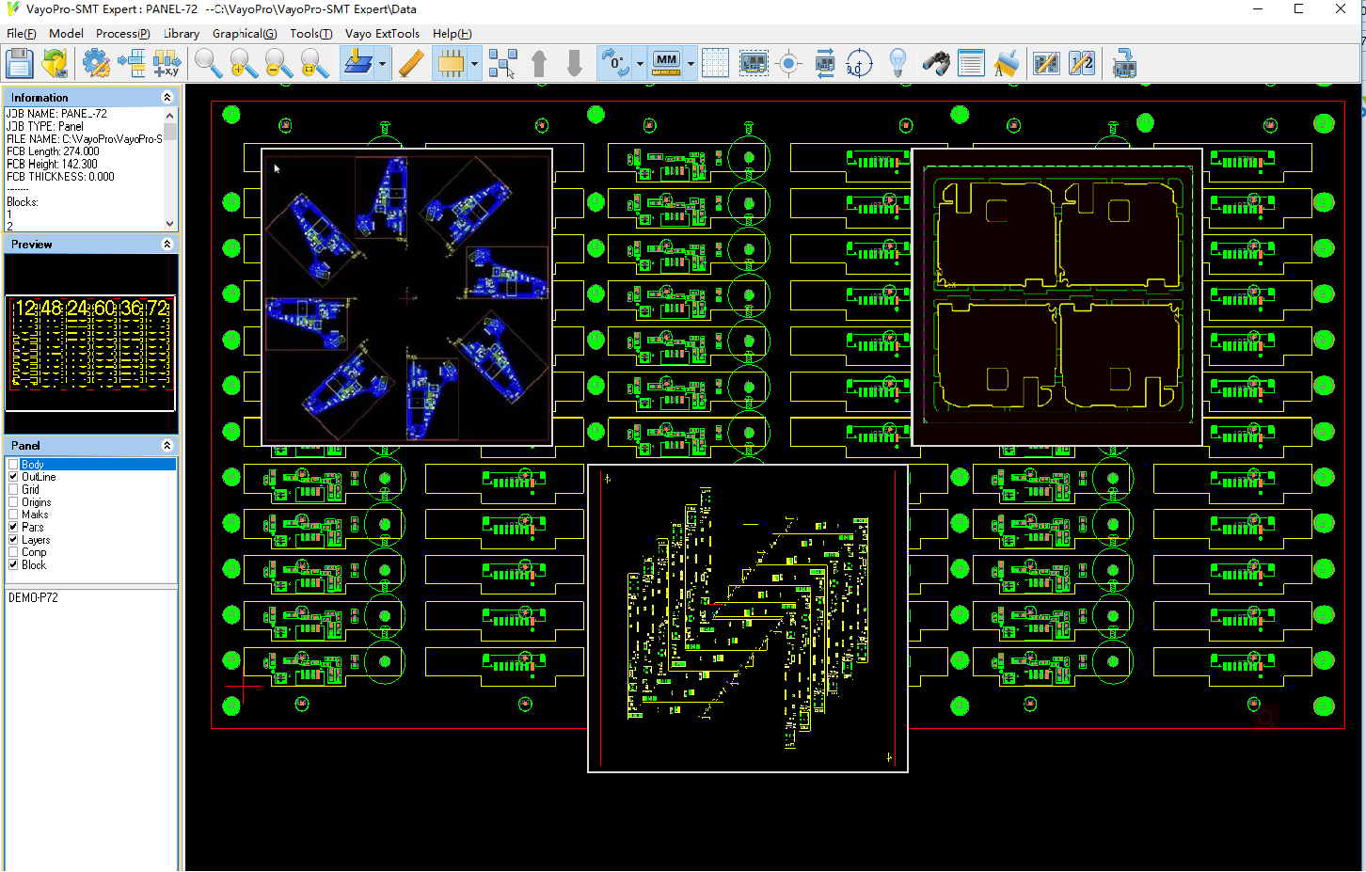Screen dimensions: 1366x872
Task: Click the swap board arrows icon
Action: point(824,64)
